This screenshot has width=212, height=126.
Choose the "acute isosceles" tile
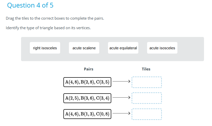(x=162, y=48)
